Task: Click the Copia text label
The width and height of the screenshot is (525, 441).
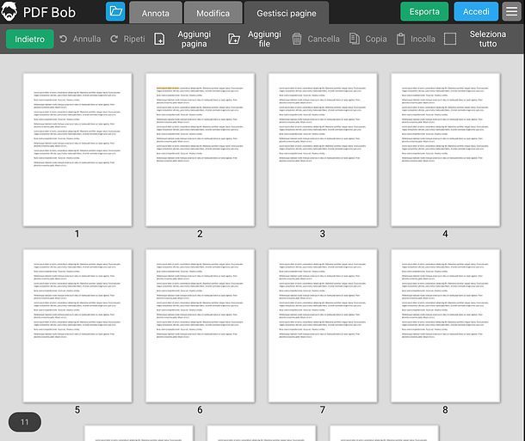Action: tap(376, 39)
